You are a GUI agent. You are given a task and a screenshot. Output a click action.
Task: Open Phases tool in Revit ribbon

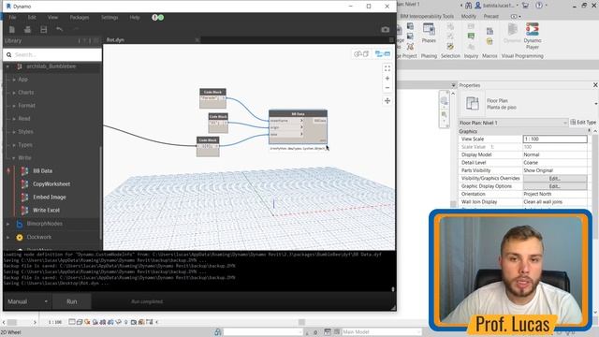pos(429,33)
